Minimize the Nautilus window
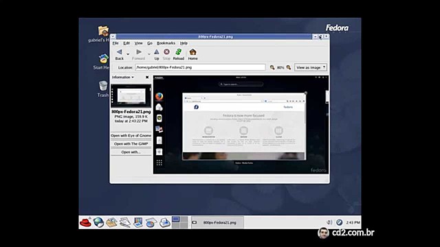 click(x=315, y=36)
